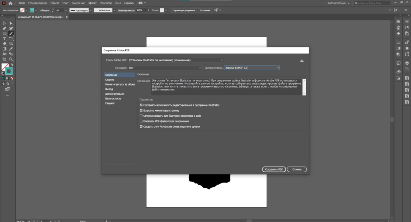Open arrange documents dropdown in menu bar
The width and height of the screenshot is (411, 222).
pos(142,3)
